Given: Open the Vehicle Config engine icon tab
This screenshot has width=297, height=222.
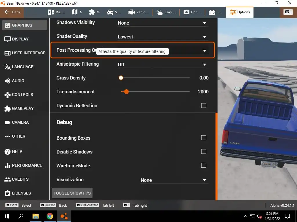Looking at the screenshot, I should tap(138, 12).
